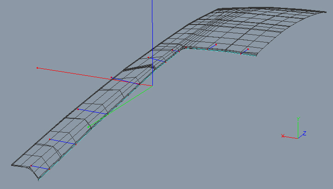Select the rightmost red point on wide panel
333x189 pixels.
(248, 49)
